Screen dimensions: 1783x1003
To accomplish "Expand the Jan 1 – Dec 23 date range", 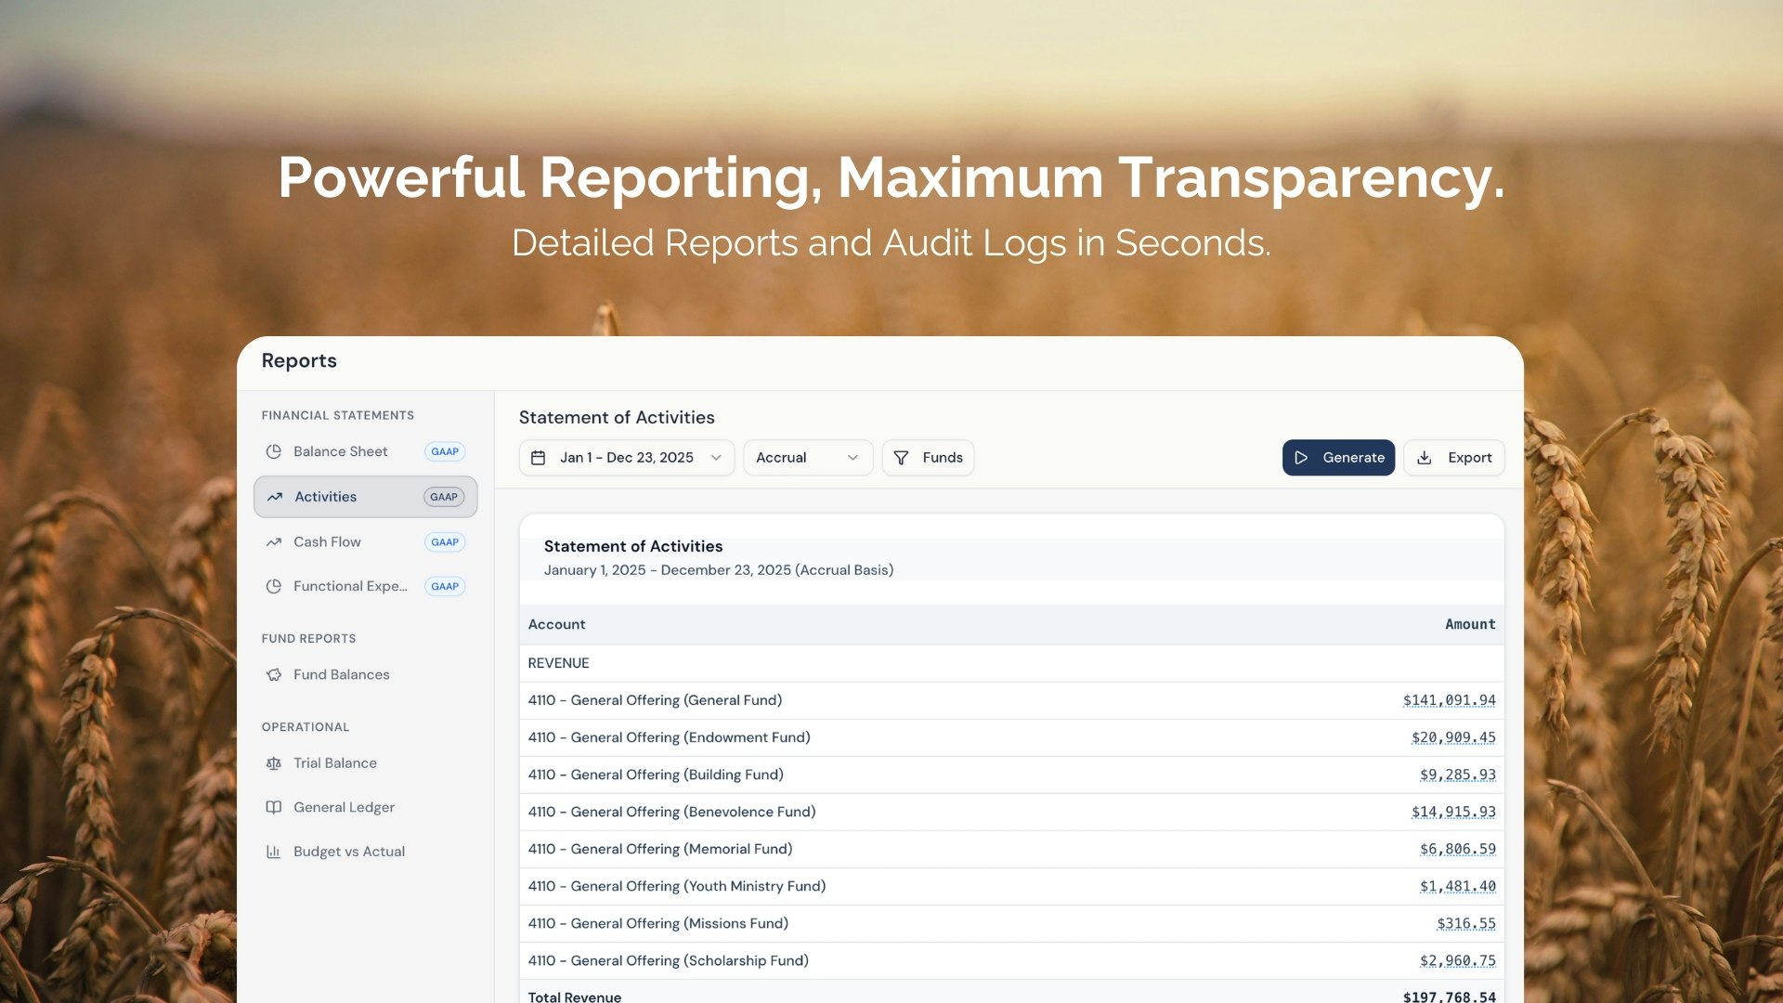I will tap(627, 457).
